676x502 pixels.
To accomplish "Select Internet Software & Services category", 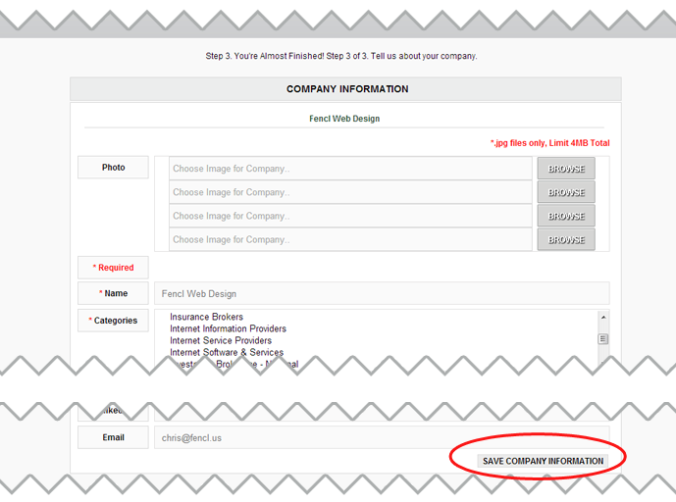I will pos(227,352).
